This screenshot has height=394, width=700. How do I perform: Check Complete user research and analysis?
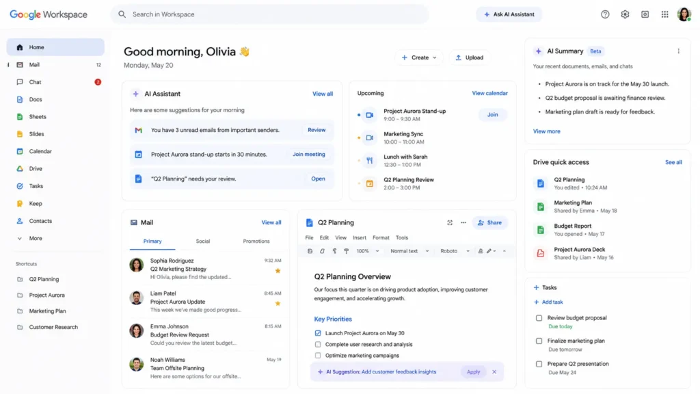coord(318,345)
